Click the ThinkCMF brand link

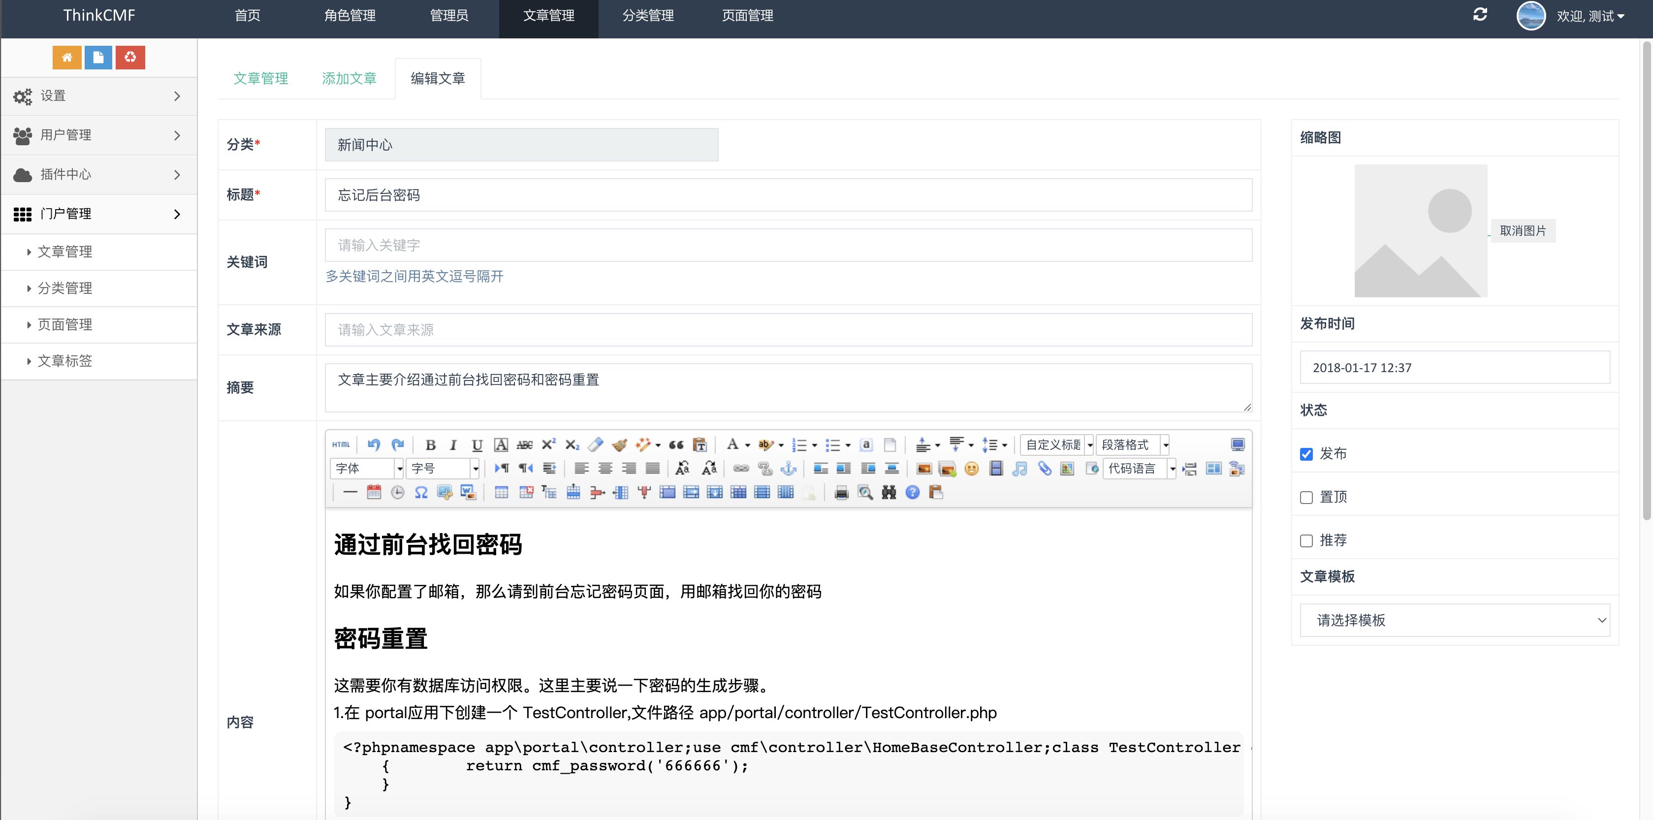(x=99, y=15)
